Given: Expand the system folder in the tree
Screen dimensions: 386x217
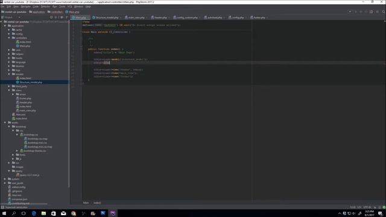Looking at the screenshot, I should 5,179.
